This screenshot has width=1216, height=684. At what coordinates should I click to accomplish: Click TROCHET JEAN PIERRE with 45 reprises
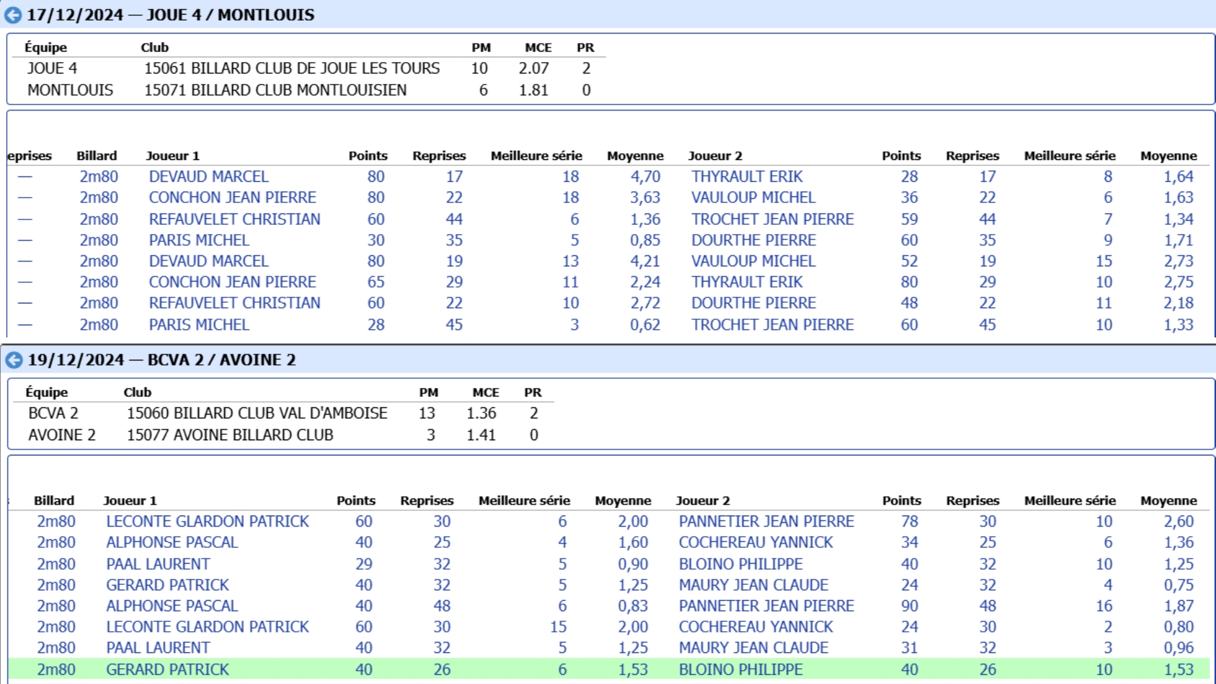[x=773, y=325]
